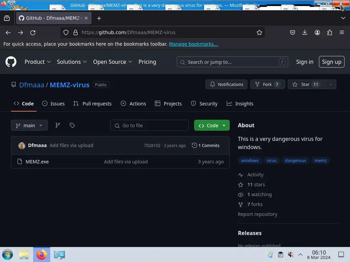The height and width of the screenshot is (262, 350).
Task: Star the MEMZ-virus repository
Action: pyautogui.click(x=306, y=85)
